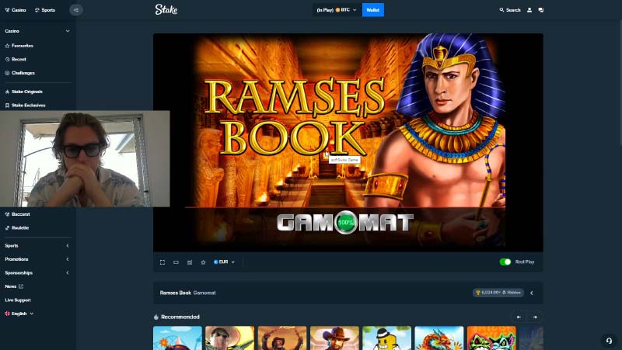Show previous recommended games arrow

(x=519, y=317)
